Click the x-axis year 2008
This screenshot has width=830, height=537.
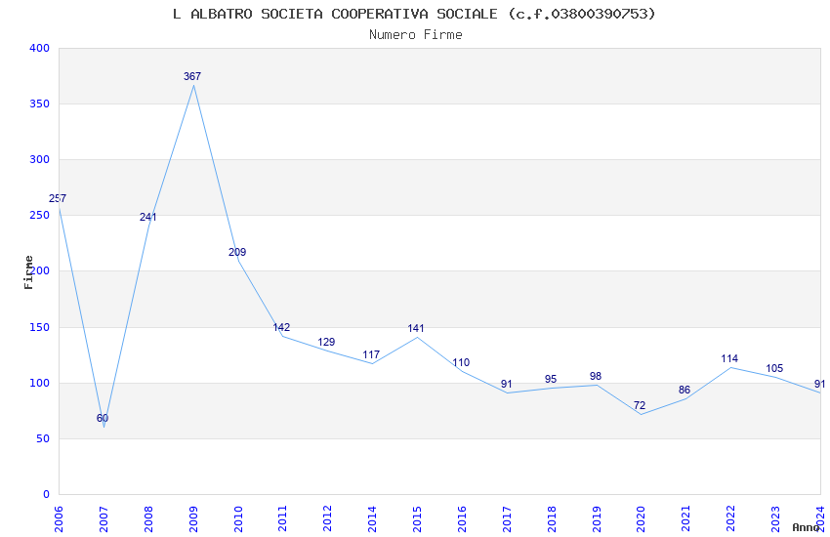click(x=148, y=518)
